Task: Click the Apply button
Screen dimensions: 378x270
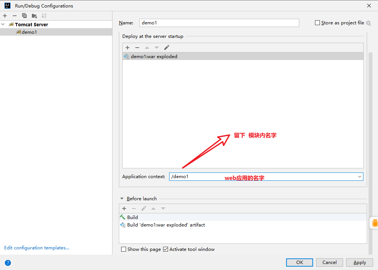Action: coord(360,262)
